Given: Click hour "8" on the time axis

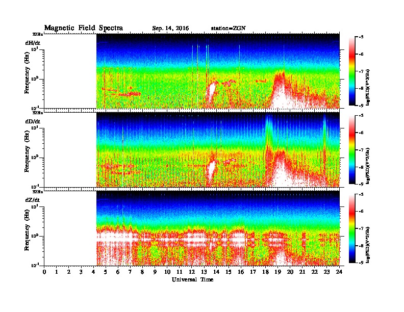Looking at the screenshot, I should 142,272.
